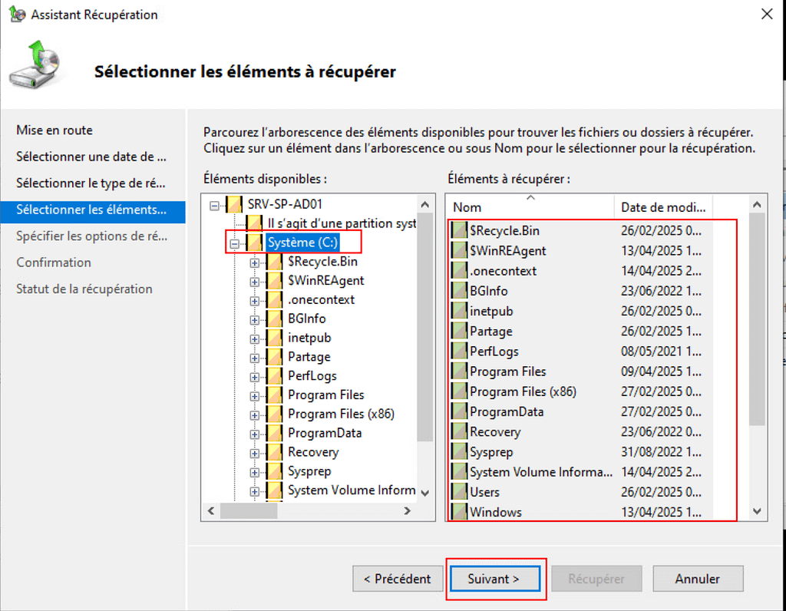Expand the Partage folder in tree
Viewport: 786px width, 611px height.
point(254,357)
